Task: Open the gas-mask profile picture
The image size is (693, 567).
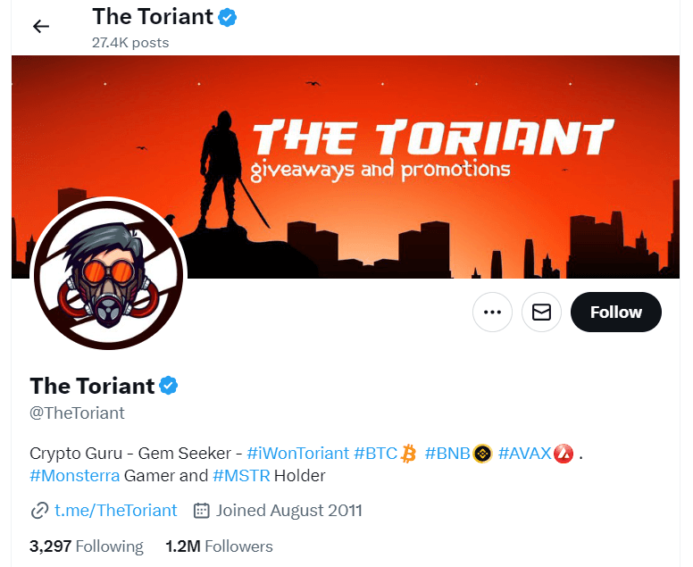Action: (x=108, y=274)
